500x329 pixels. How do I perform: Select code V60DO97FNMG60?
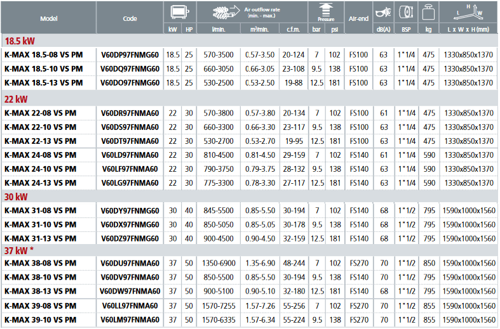(x=130, y=83)
